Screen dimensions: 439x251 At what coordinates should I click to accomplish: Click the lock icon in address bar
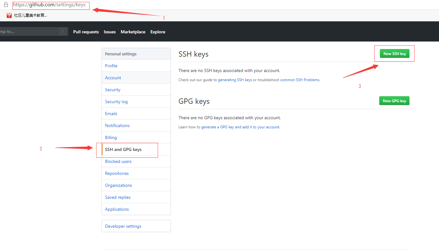click(6, 5)
